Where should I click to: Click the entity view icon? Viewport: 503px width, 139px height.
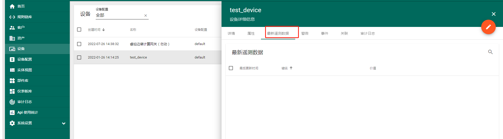point(12,70)
